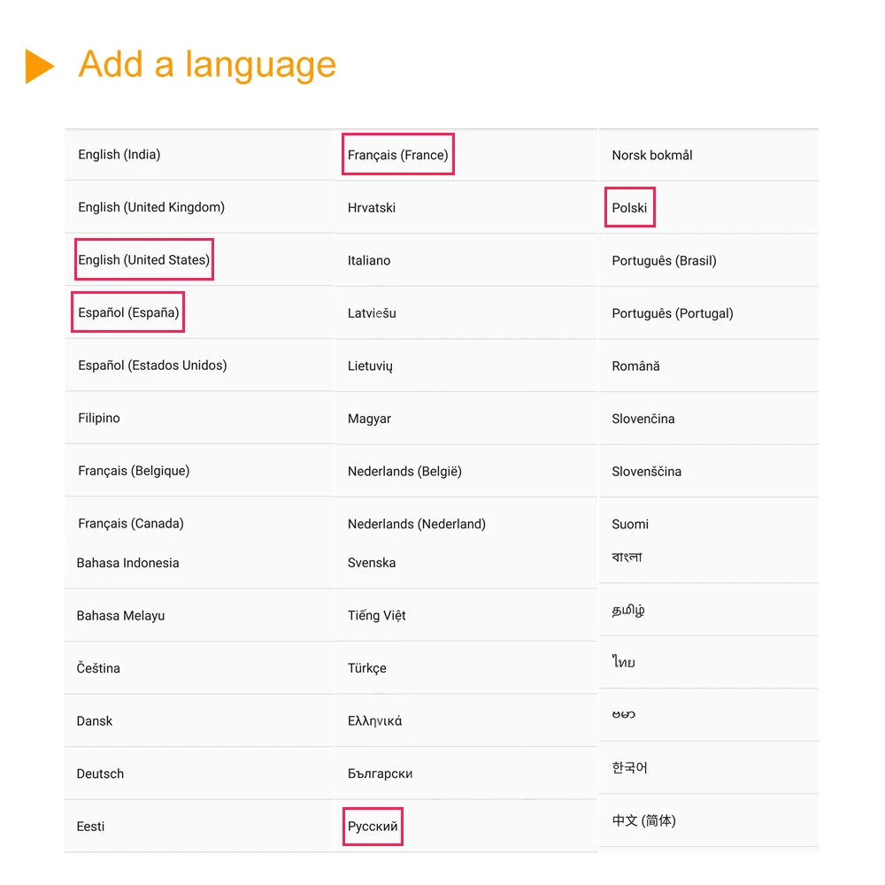Choose English (United States)
The height and width of the screenshot is (885, 885).
click(144, 259)
